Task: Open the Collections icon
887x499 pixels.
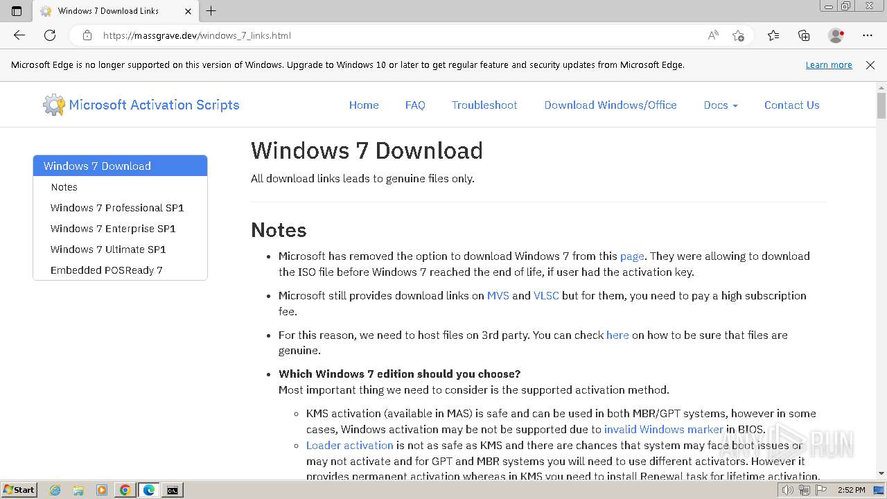Action: 804,35
